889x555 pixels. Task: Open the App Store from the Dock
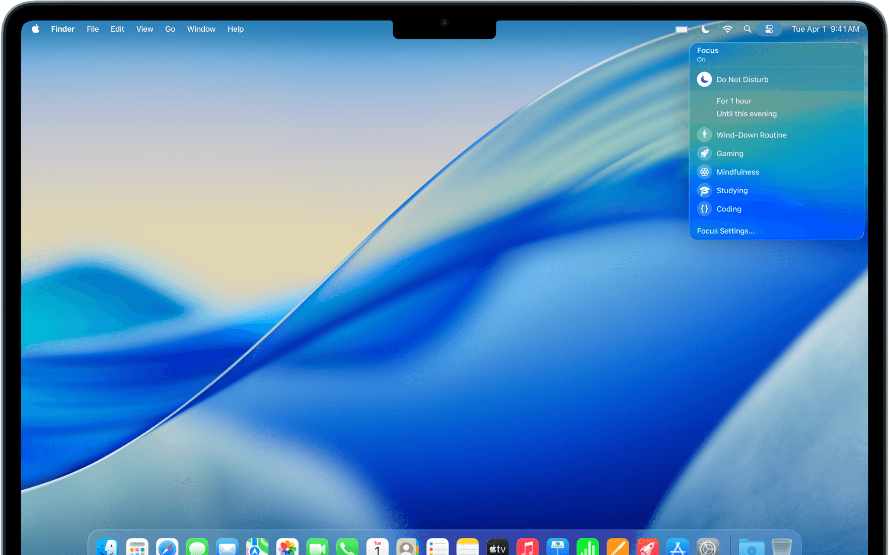678,547
